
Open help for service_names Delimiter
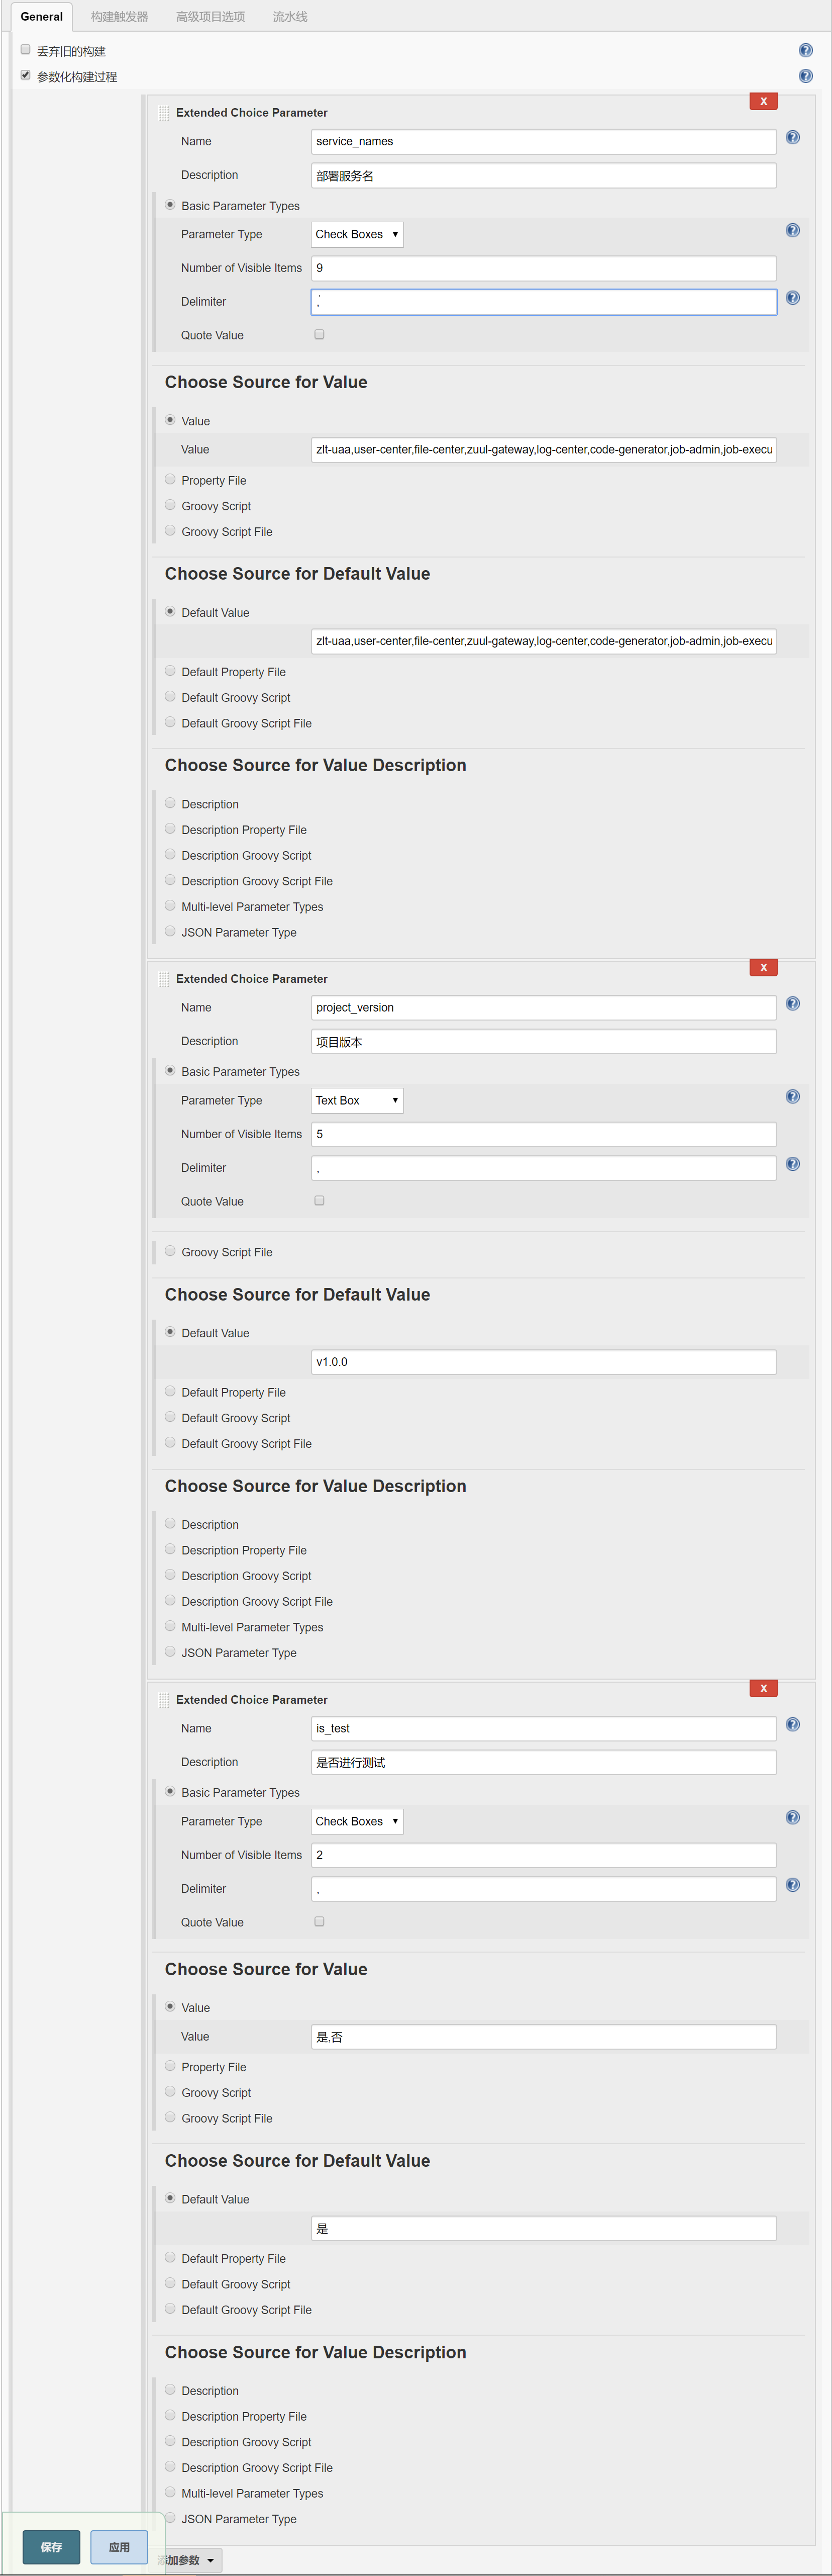tap(792, 297)
